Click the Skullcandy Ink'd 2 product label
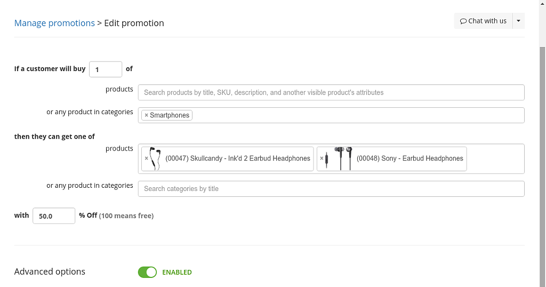The width and height of the screenshot is (546, 287). pyautogui.click(x=238, y=158)
